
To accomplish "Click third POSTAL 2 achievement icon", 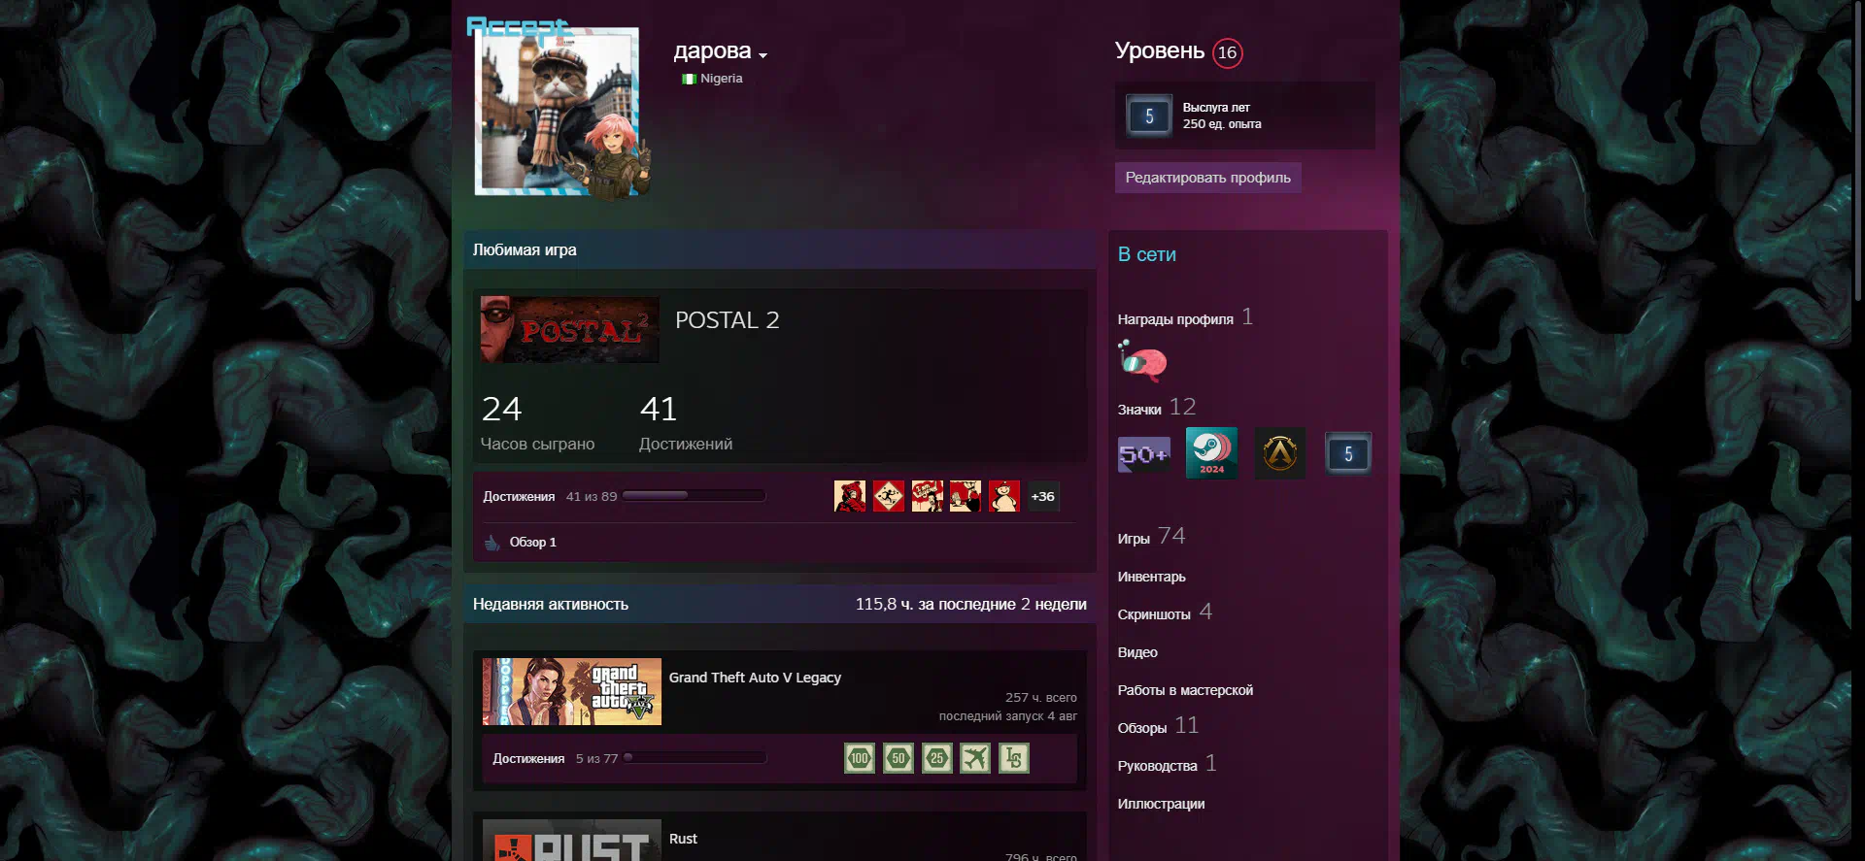I will tap(927, 496).
